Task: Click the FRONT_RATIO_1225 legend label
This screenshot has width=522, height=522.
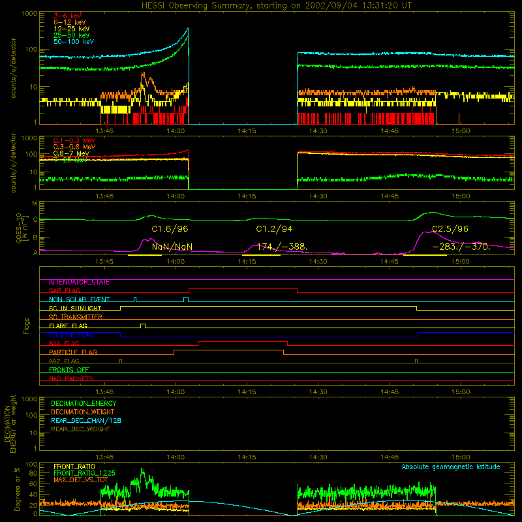Action: pos(84,473)
